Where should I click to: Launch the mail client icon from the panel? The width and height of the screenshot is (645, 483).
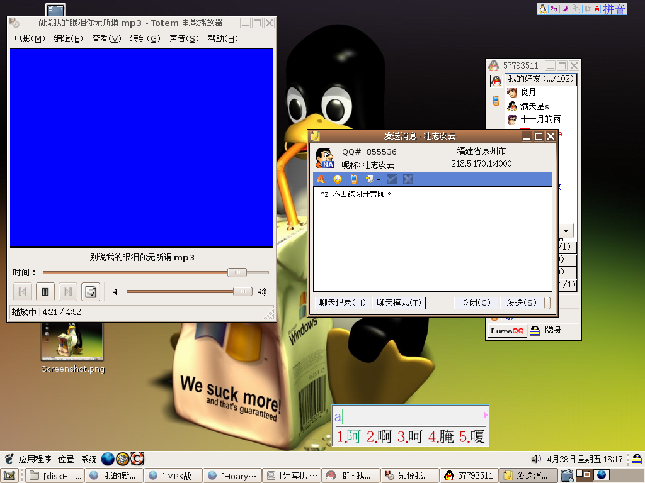(x=123, y=458)
